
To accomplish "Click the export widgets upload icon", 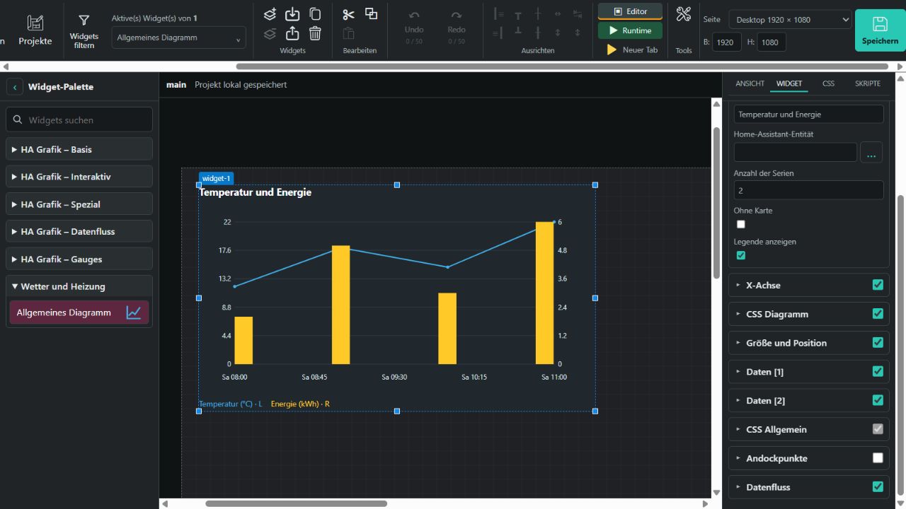I will click(x=292, y=33).
